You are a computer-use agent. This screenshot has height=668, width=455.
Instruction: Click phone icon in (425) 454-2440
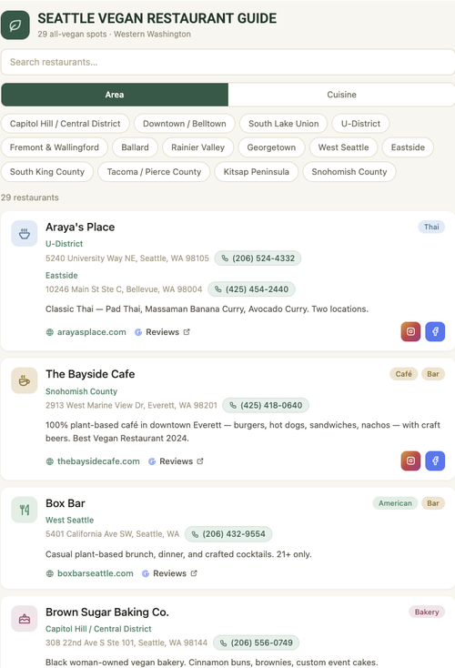pos(218,289)
